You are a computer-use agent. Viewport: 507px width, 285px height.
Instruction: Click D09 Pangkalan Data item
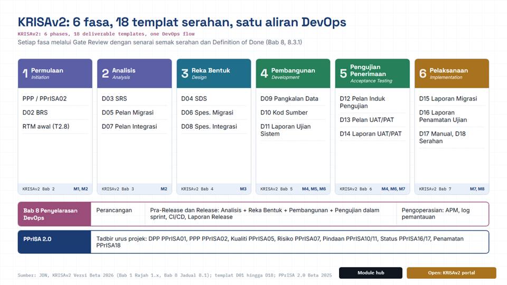293,99
